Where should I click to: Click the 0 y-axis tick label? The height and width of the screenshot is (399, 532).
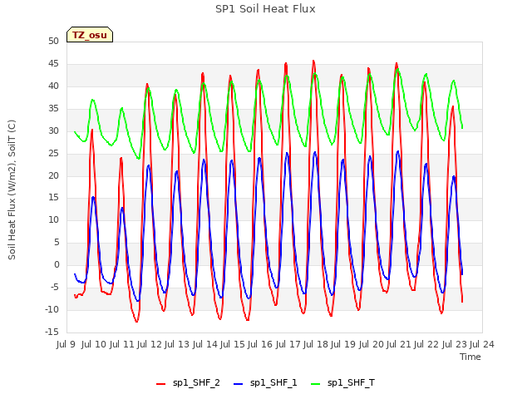pyautogui.click(x=57, y=265)
